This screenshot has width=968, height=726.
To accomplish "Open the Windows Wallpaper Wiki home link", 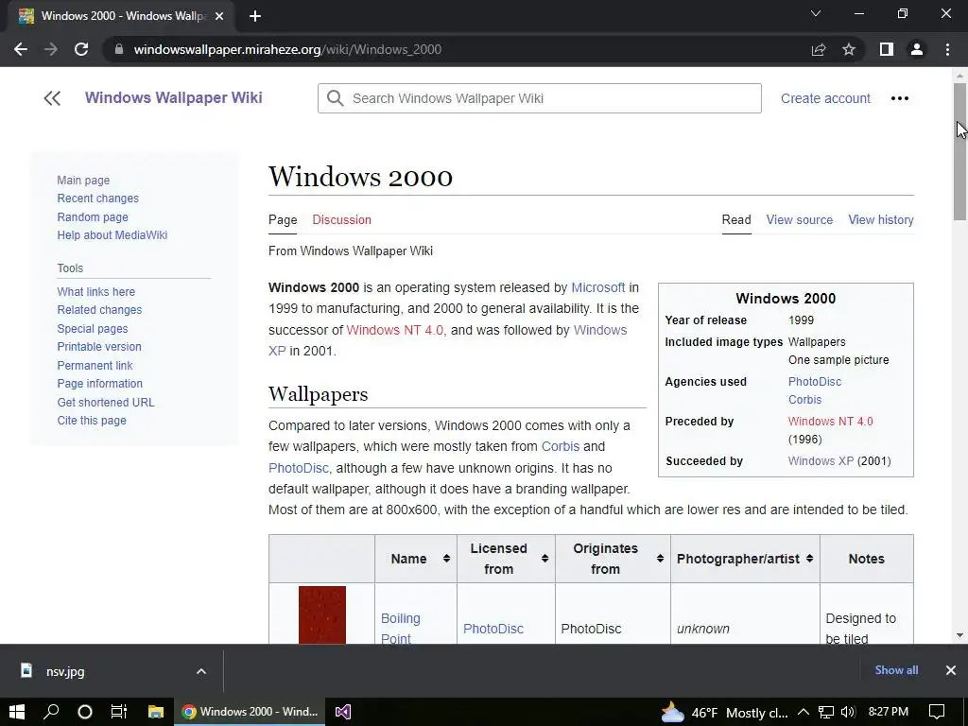I will pyautogui.click(x=174, y=97).
